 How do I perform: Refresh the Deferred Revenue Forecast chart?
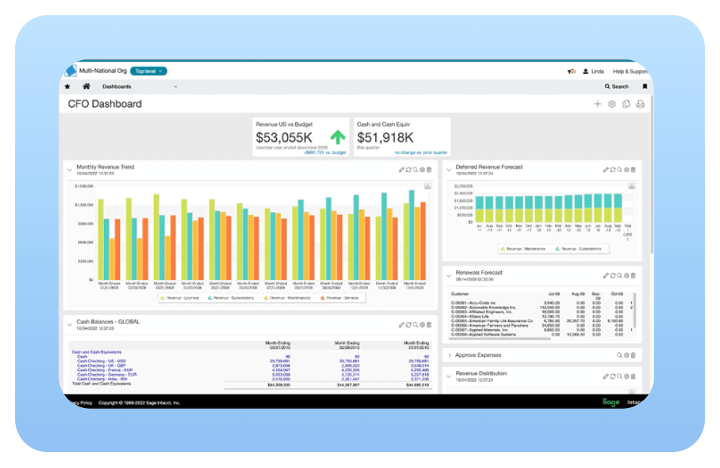[x=612, y=170]
